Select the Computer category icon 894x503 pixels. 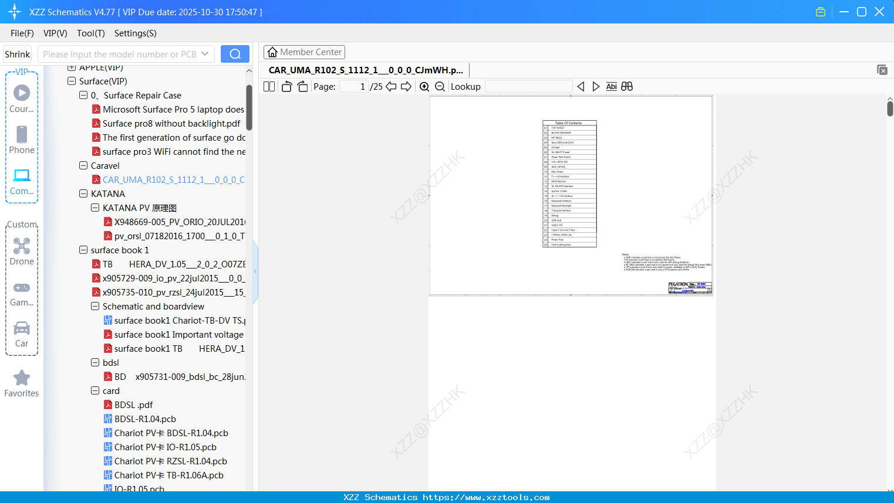click(x=22, y=181)
